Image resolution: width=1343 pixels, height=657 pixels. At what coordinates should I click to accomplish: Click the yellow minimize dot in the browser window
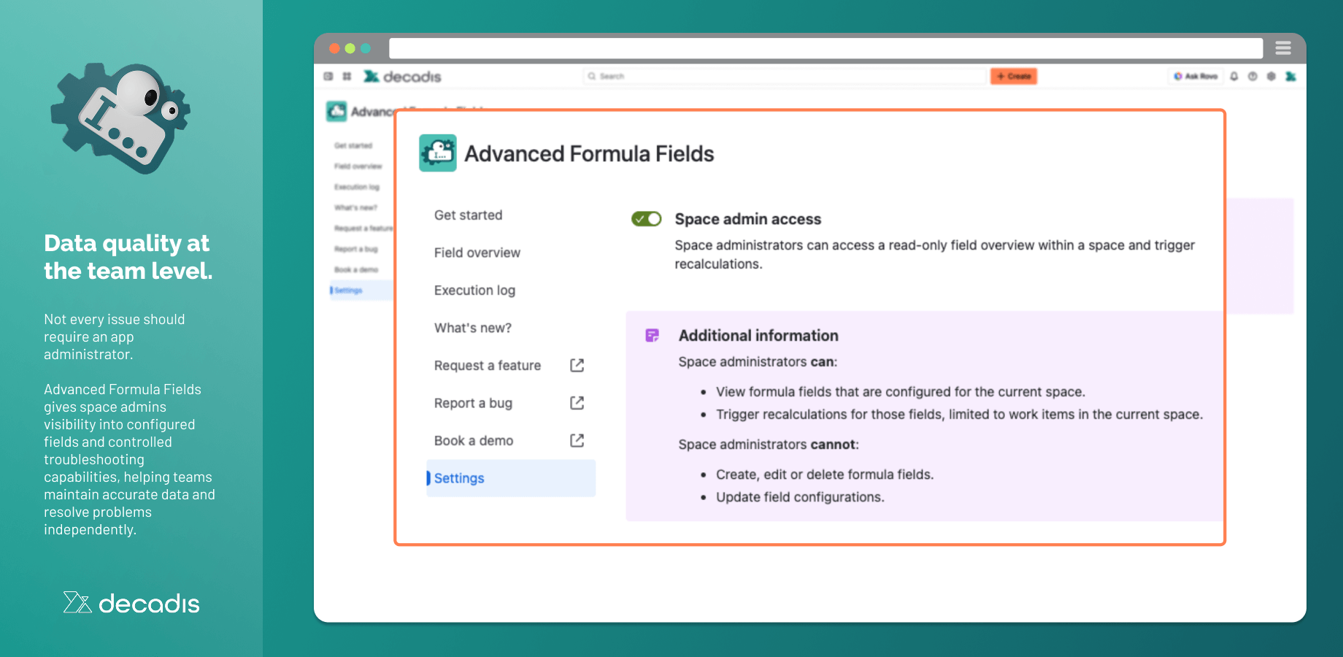pyautogui.click(x=350, y=48)
